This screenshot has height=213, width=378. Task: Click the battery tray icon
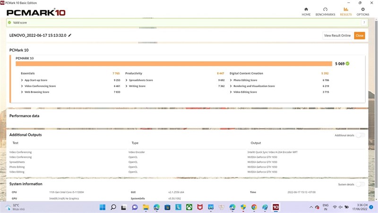(347, 207)
